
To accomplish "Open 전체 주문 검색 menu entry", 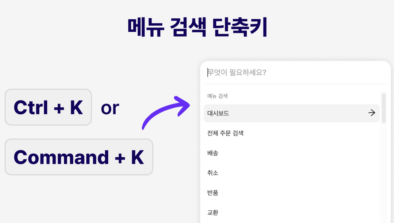I will [291, 133].
